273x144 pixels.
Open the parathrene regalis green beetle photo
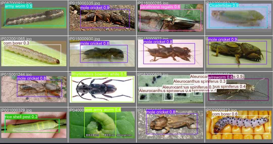point(170,18)
